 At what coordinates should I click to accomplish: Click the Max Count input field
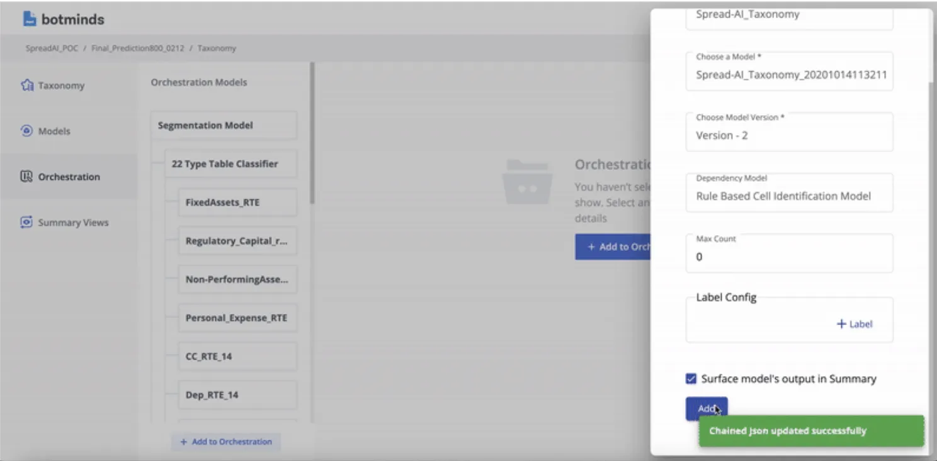point(789,253)
